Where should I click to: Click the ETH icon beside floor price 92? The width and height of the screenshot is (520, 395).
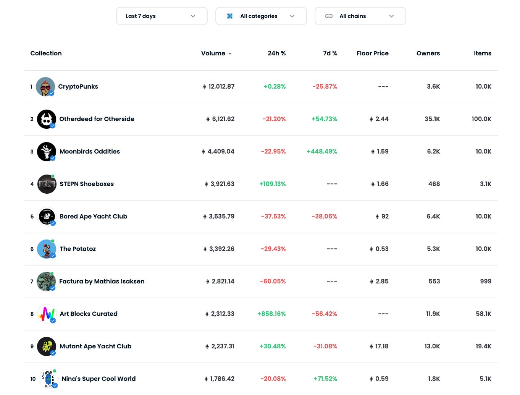377,217
